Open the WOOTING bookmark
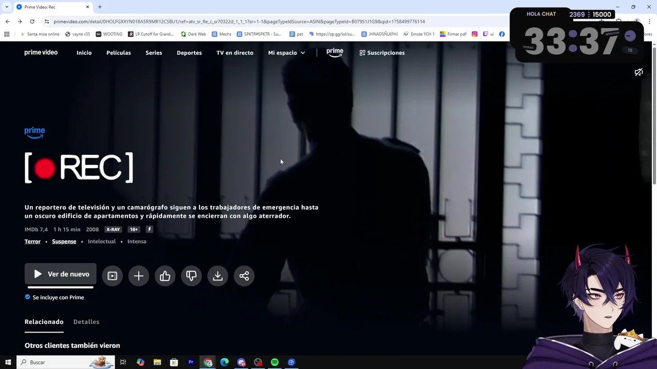The image size is (657, 369). tap(109, 34)
